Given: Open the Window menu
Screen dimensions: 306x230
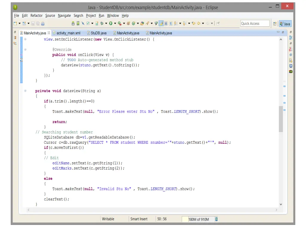Looking at the screenshot, I should coord(113,16).
